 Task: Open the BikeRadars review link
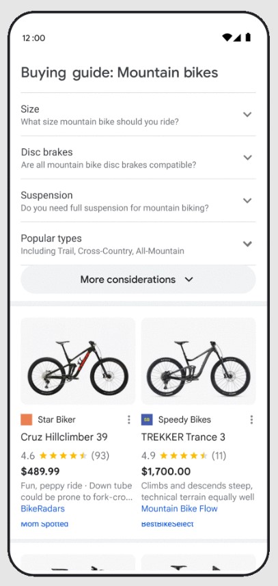[x=42, y=509]
